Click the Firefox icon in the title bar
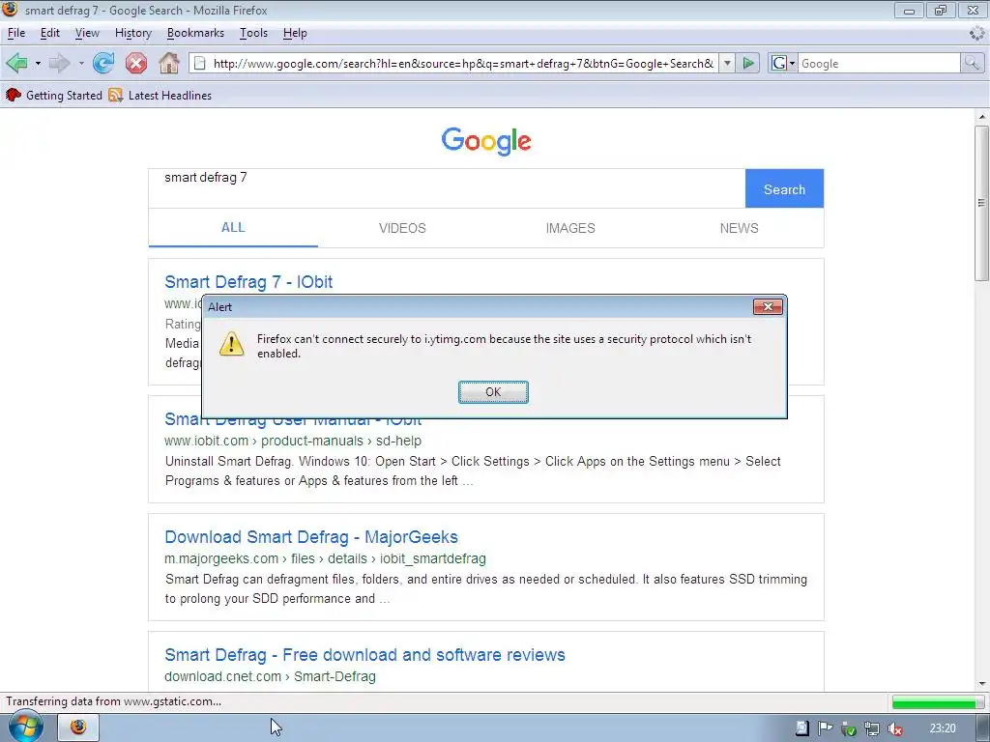The image size is (990, 742). tap(10, 10)
